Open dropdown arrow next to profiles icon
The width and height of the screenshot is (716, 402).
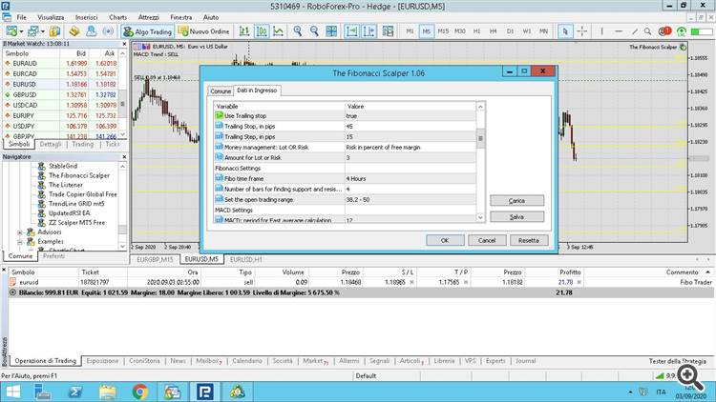tap(42, 31)
